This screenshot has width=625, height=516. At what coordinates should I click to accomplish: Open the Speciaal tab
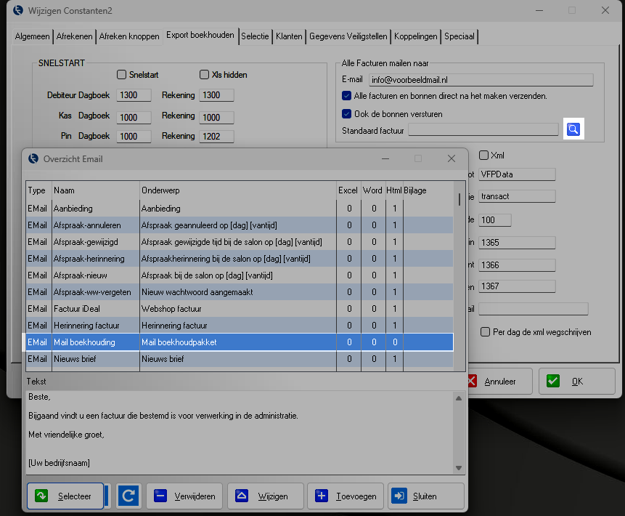[x=459, y=36]
